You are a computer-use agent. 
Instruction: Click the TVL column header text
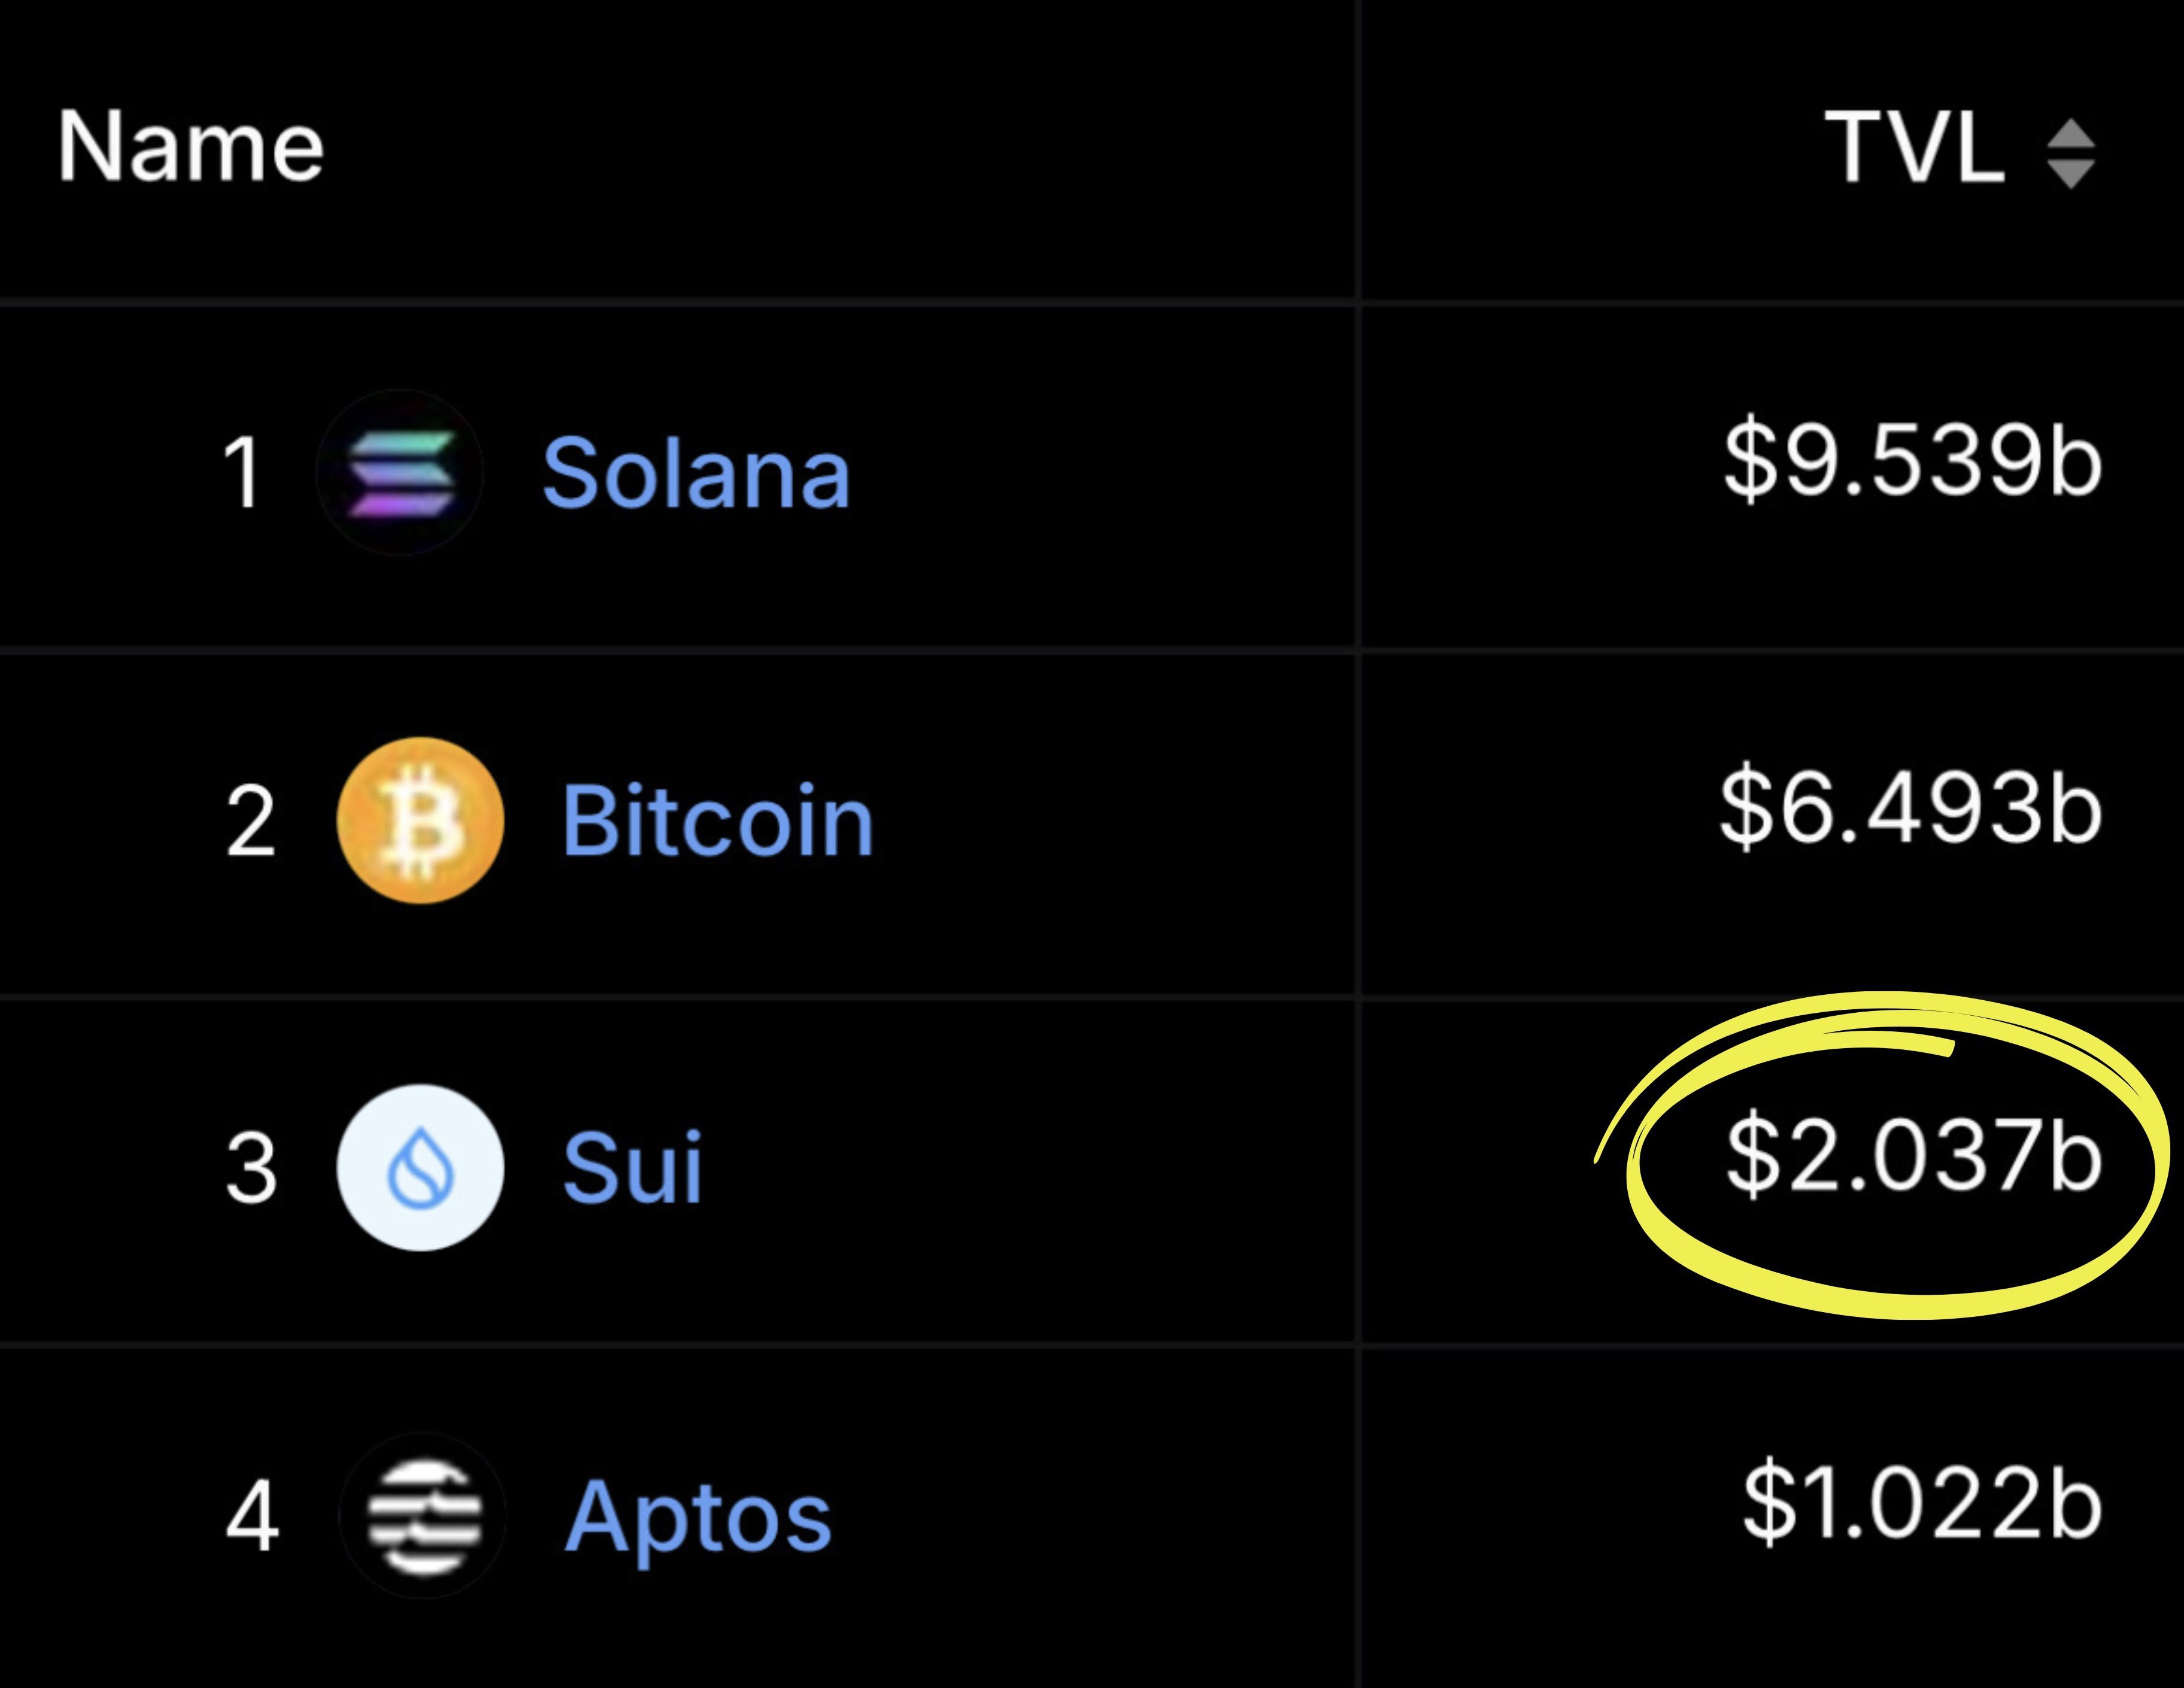pos(1914,148)
